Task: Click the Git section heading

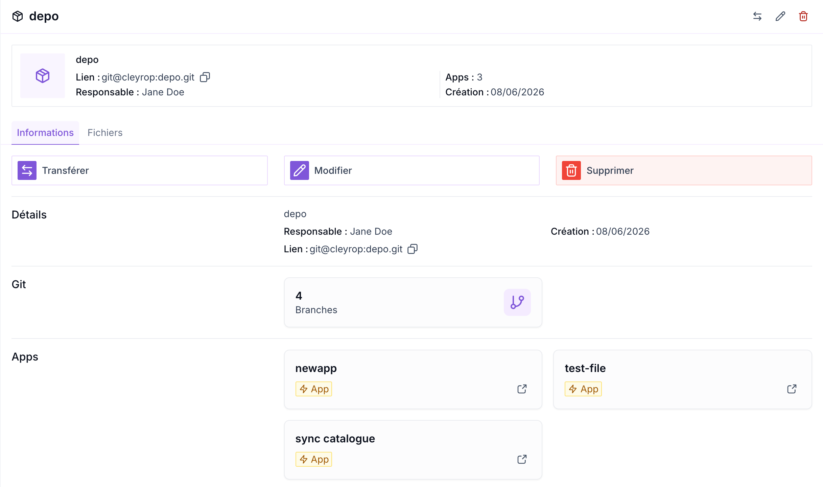Action: tap(19, 284)
